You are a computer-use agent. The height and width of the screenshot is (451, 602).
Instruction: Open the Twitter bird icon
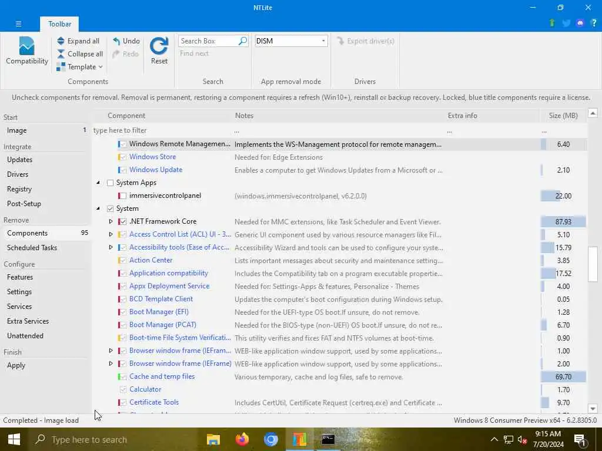pos(566,23)
